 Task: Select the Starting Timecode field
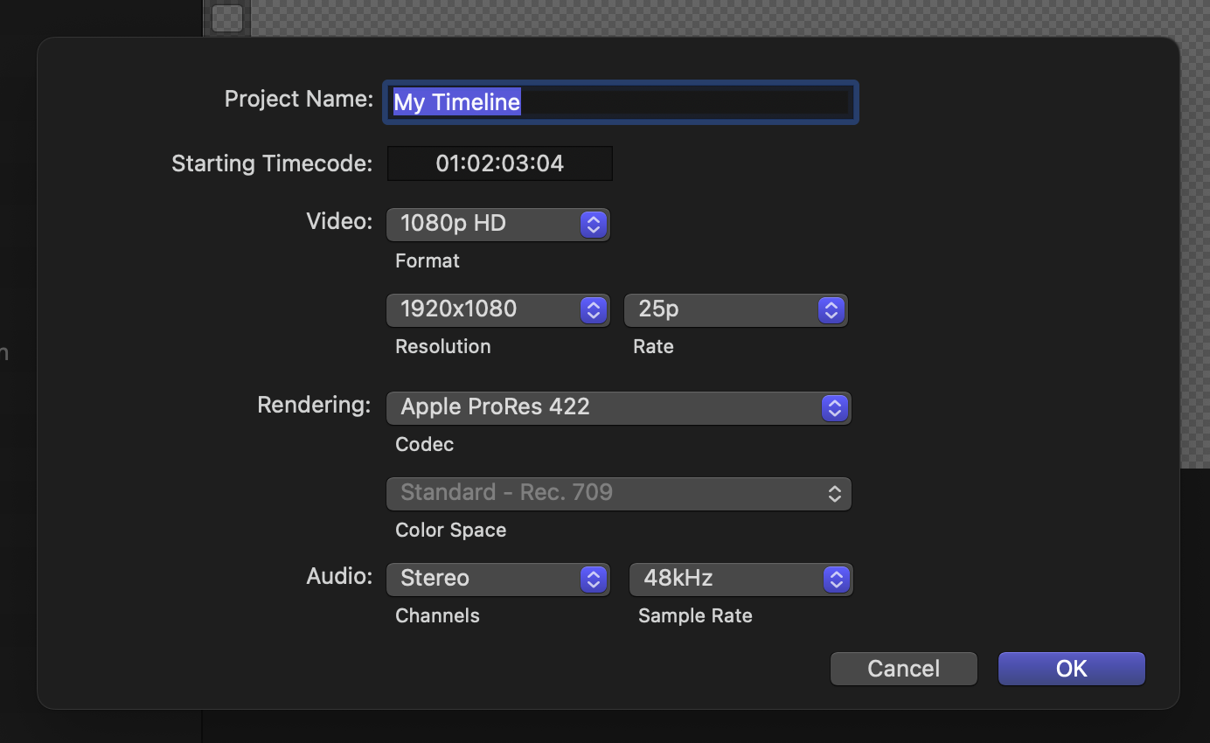(x=499, y=163)
